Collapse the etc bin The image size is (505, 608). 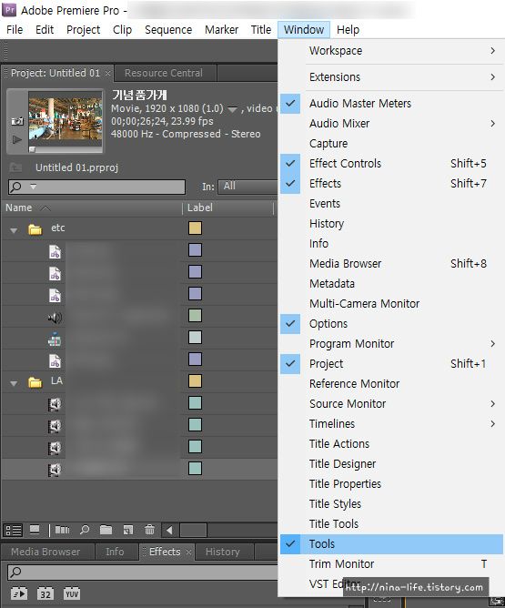[14, 230]
